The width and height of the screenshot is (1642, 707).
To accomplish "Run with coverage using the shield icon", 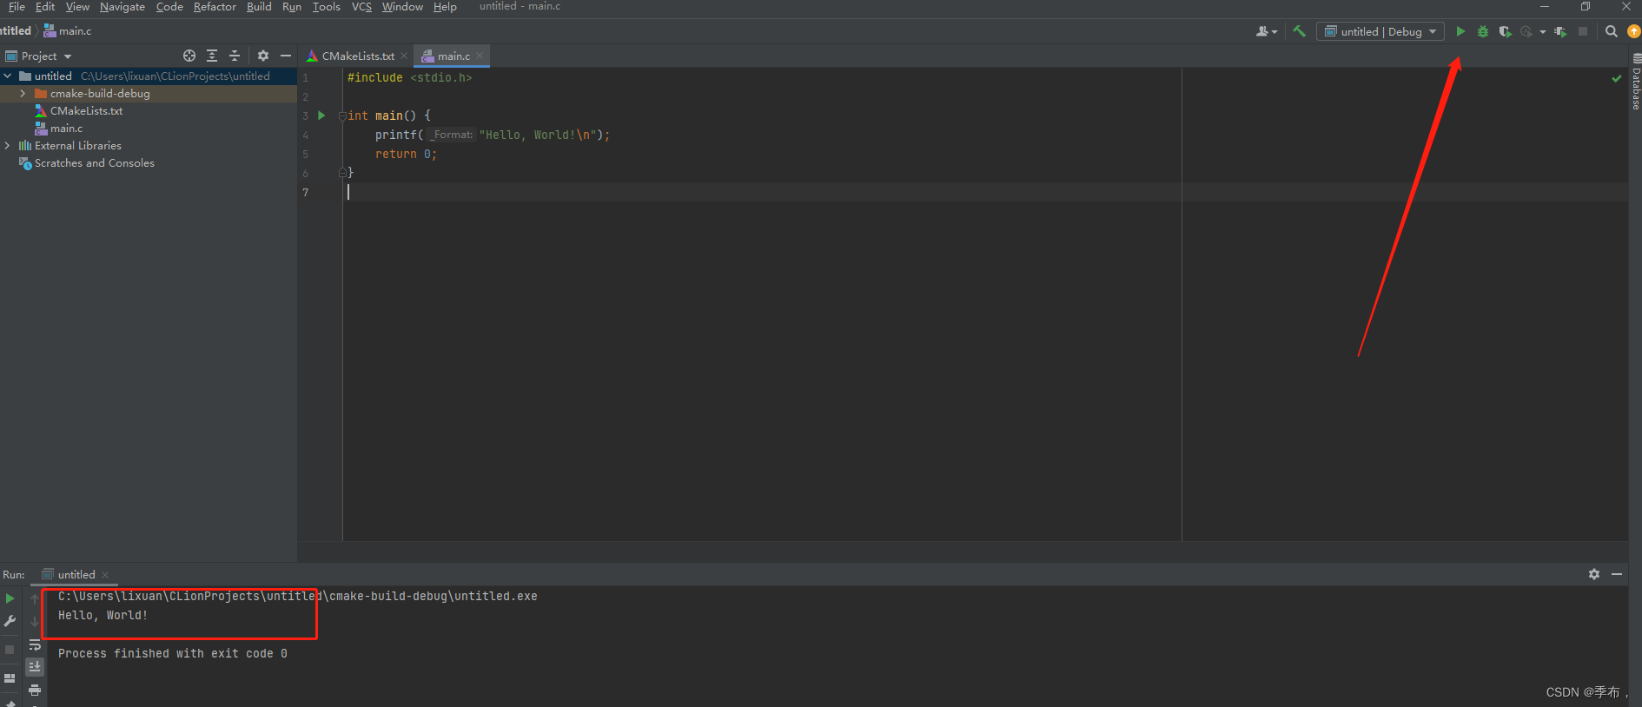I will click(1505, 31).
